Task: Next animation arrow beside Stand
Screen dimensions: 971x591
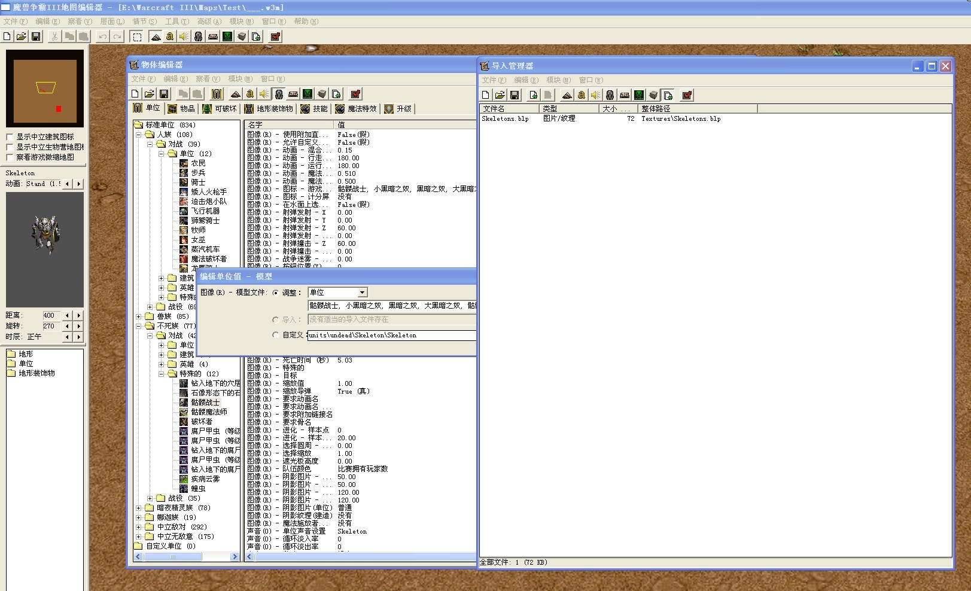Action: (78, 184)
